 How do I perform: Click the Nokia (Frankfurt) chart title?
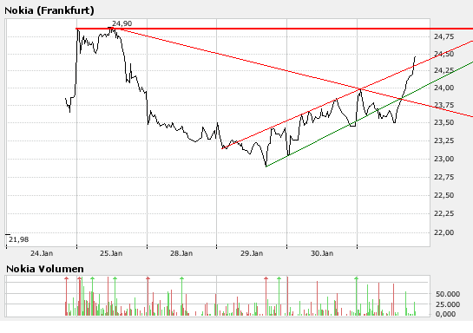[49, 10]
